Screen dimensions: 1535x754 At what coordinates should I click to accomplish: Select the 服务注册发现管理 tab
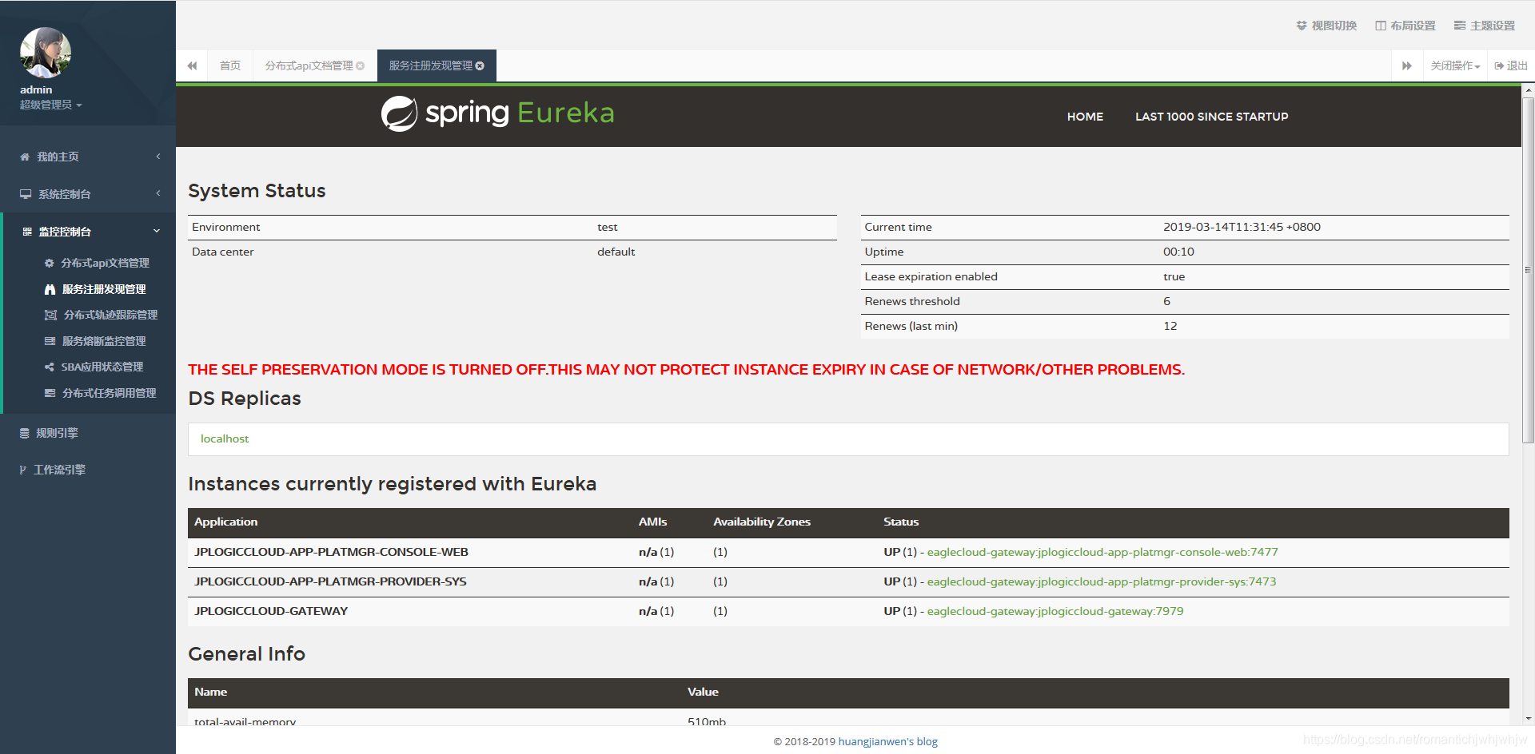430,65
